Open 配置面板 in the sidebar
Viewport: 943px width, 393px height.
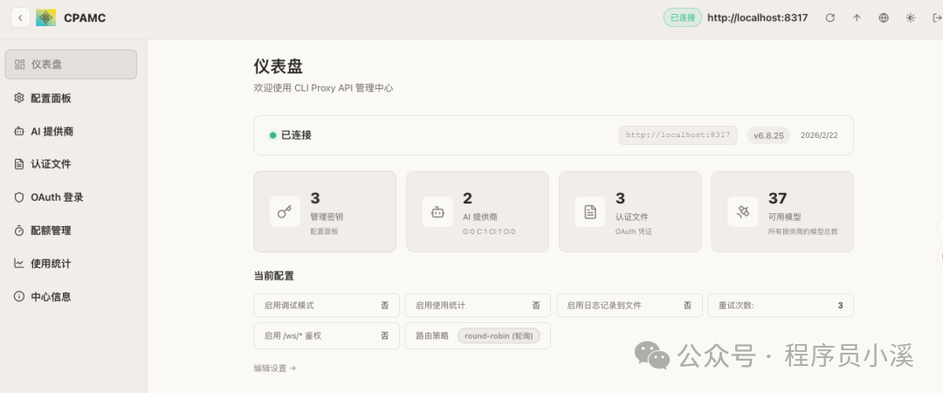[x=71, y=98]
